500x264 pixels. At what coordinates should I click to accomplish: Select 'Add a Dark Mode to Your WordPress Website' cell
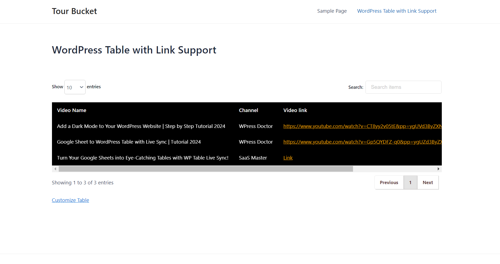pos(141,126)
